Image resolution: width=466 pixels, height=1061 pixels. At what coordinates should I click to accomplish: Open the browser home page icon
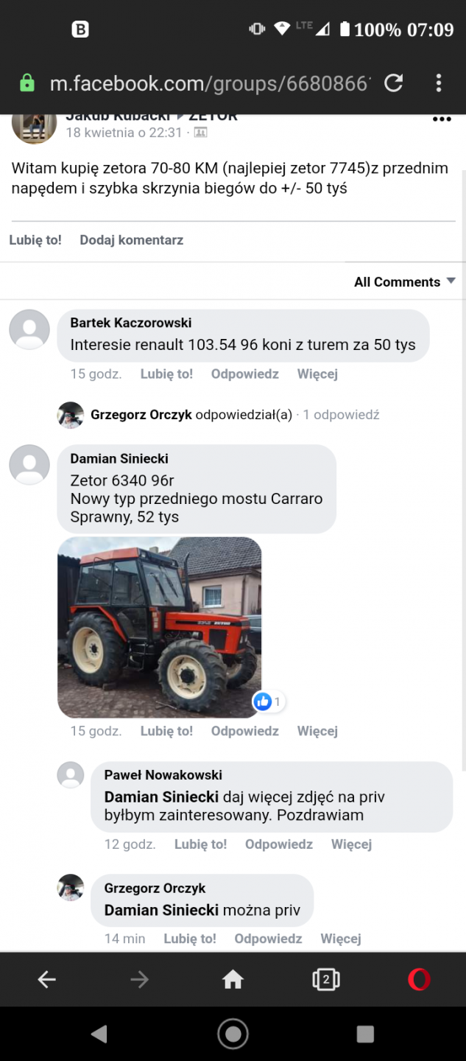tap(233, 979)
